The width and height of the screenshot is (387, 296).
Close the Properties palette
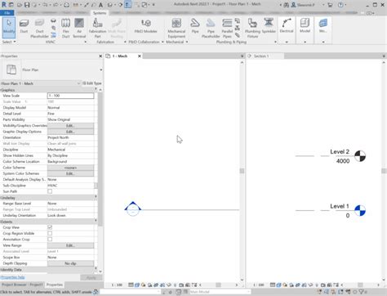(100, 56)
